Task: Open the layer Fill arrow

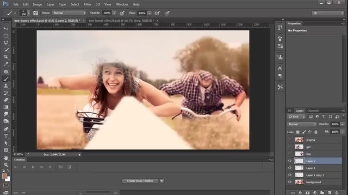Action: coord(343,132)
